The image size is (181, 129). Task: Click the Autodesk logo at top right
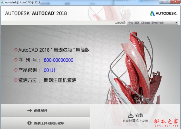coord(164,13)
